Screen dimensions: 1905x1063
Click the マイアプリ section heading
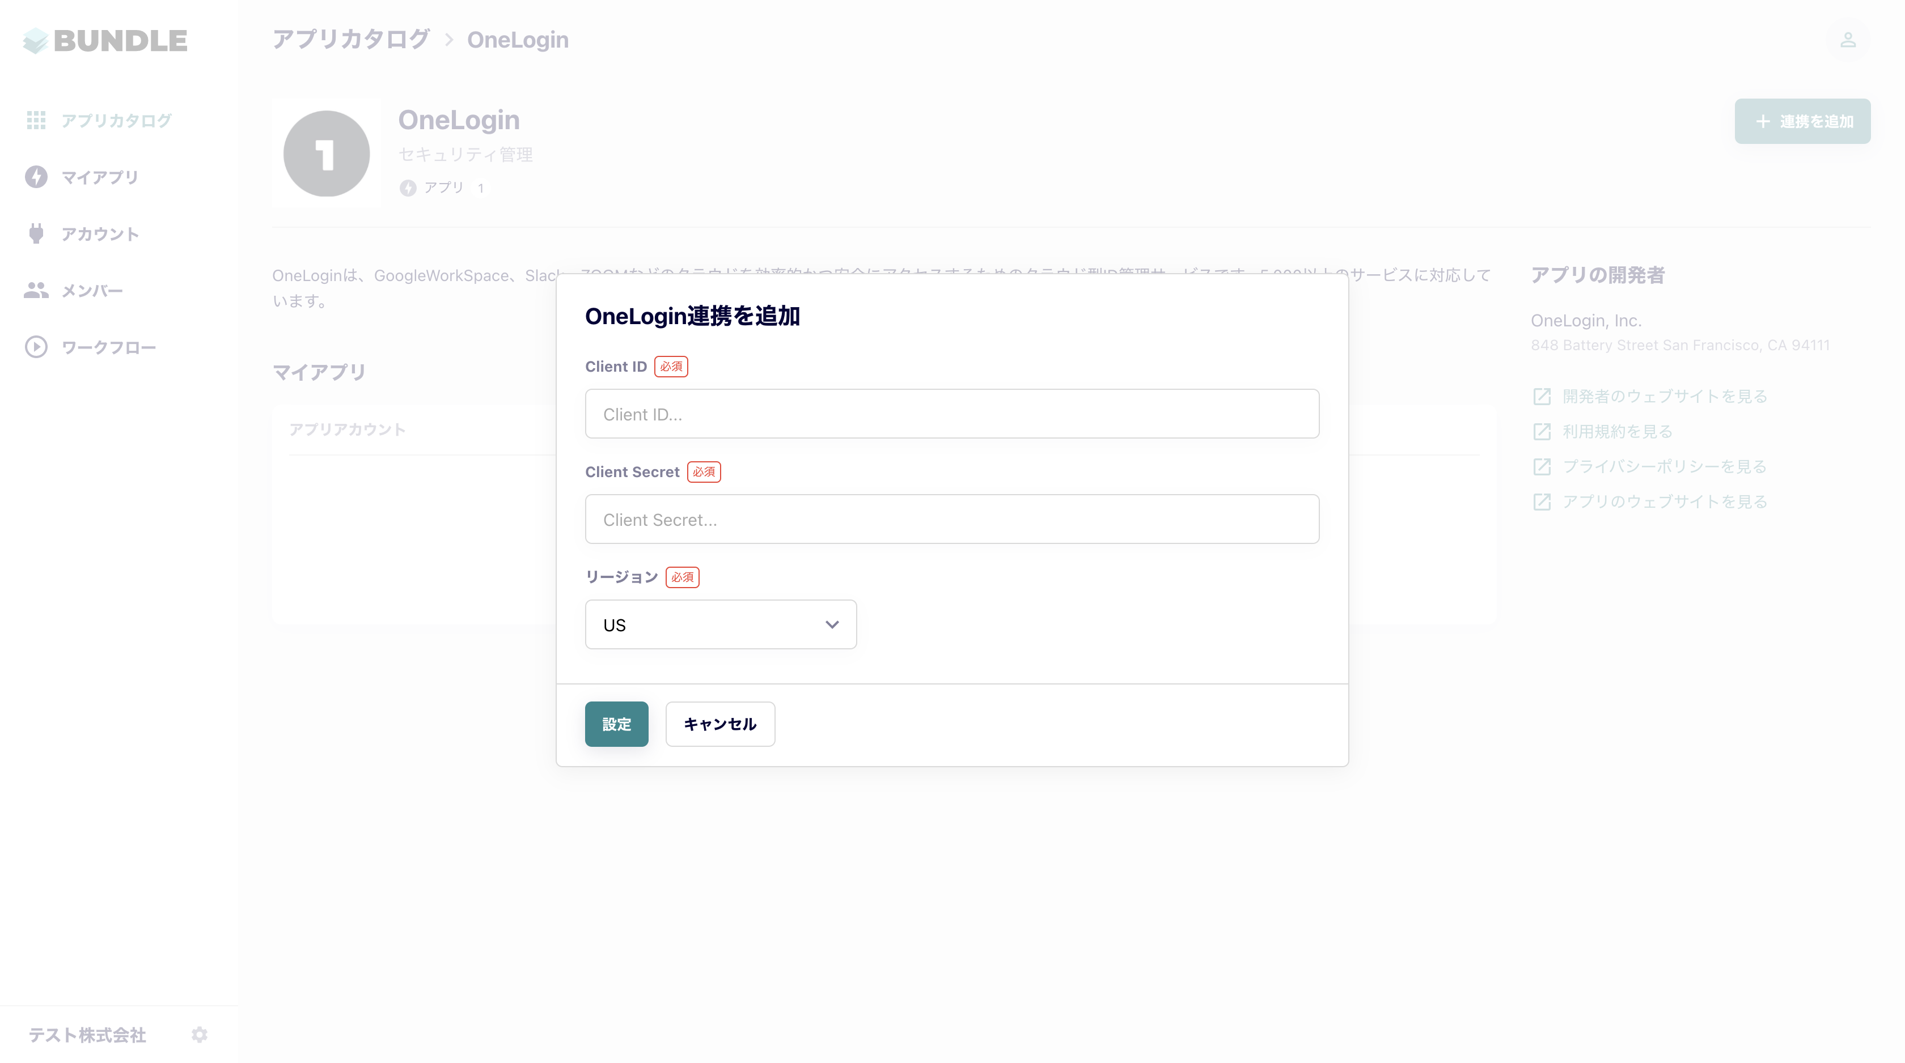[319, 372]
